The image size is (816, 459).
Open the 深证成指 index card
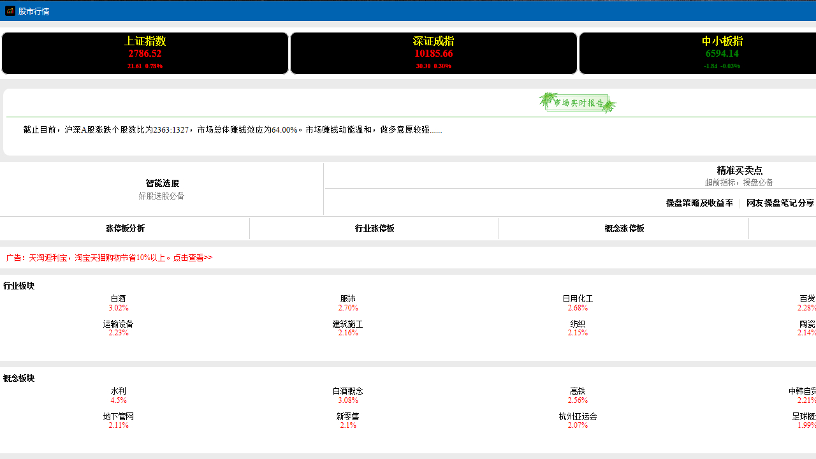tap(433, 54)
